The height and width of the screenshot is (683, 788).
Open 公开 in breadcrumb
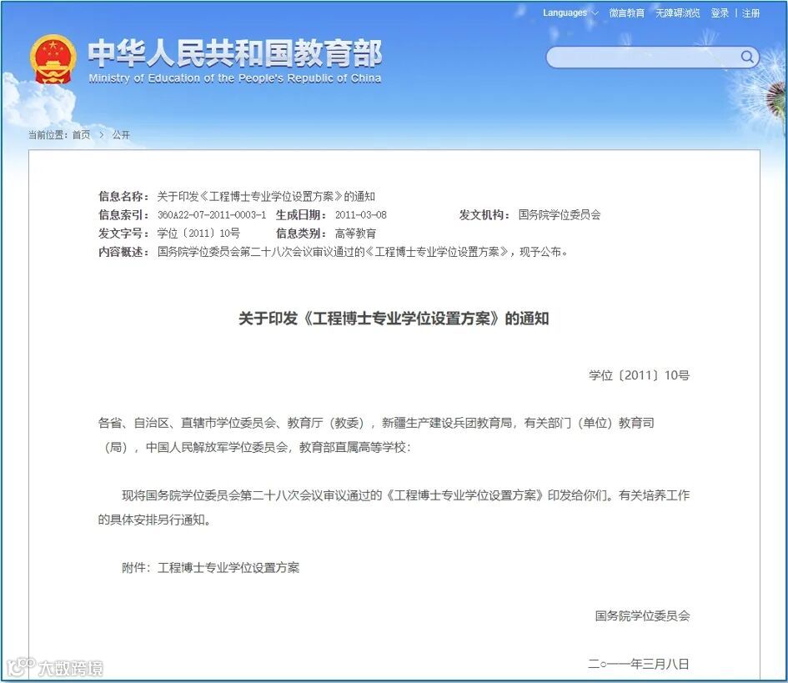(121, 135)
